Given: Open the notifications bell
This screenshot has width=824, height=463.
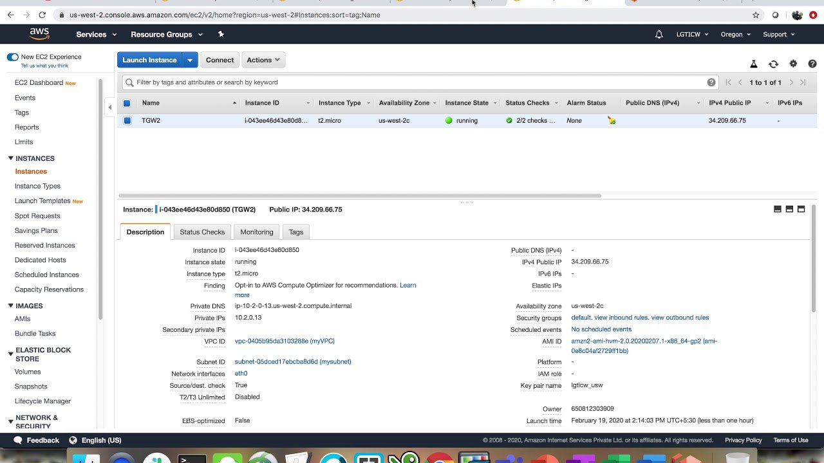Looking at the screenshot, I should pos(659,34).
